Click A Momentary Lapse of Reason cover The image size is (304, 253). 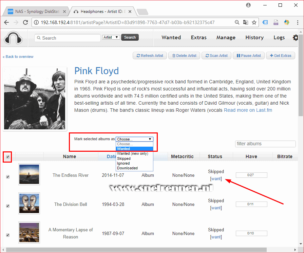click(29, 232)
